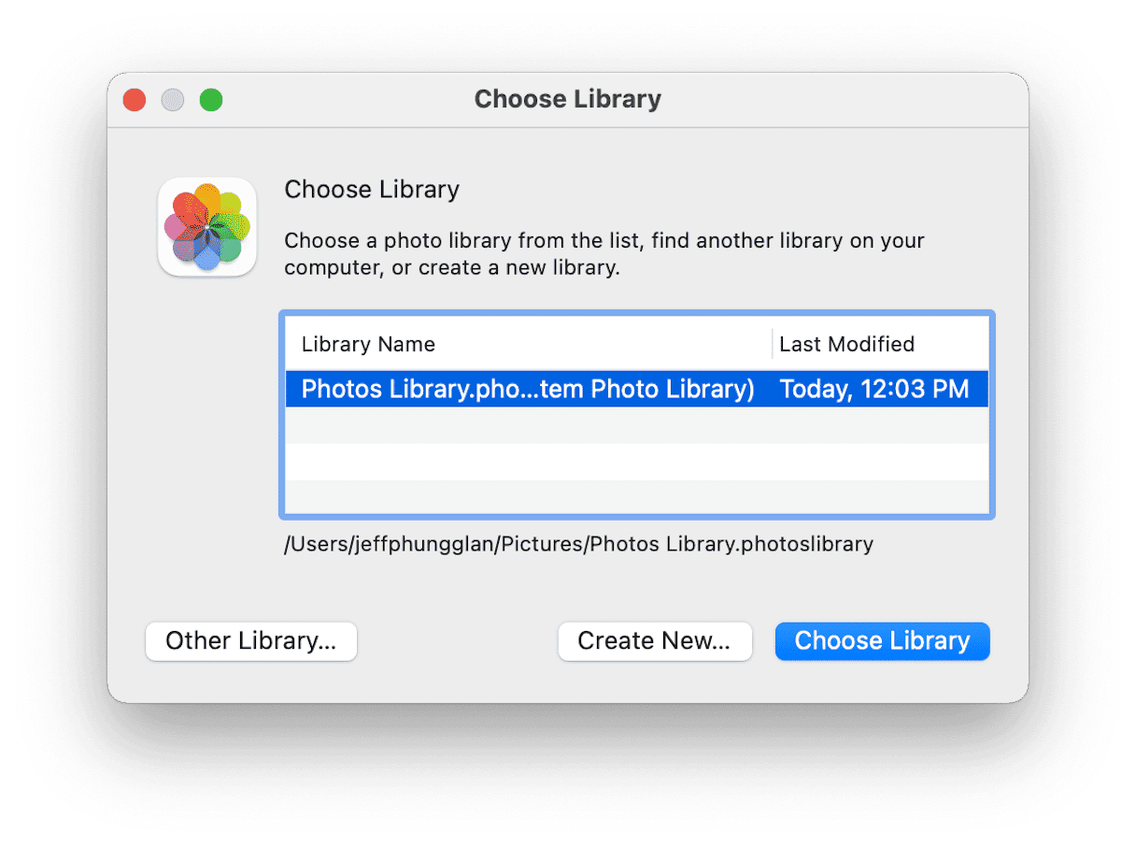
Task: Click the library file path text
Action: tap(578, 544)
